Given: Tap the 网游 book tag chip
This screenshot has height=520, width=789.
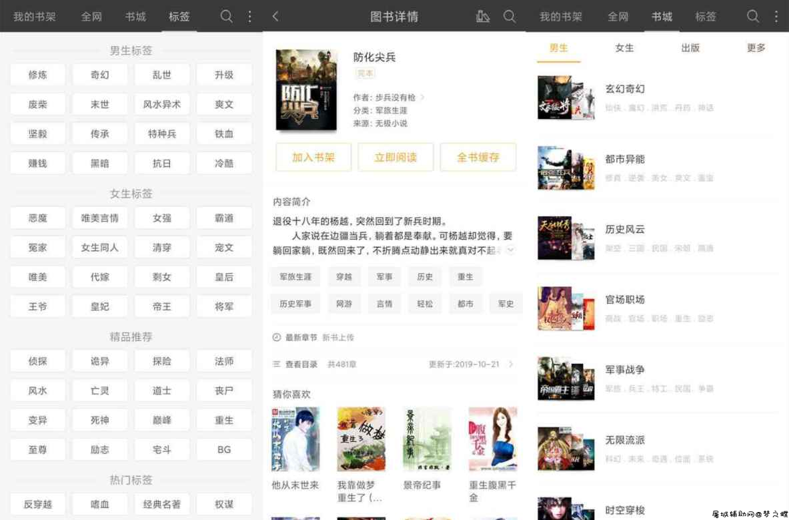Looking at the screenshot, I should [x=344, y=304].
